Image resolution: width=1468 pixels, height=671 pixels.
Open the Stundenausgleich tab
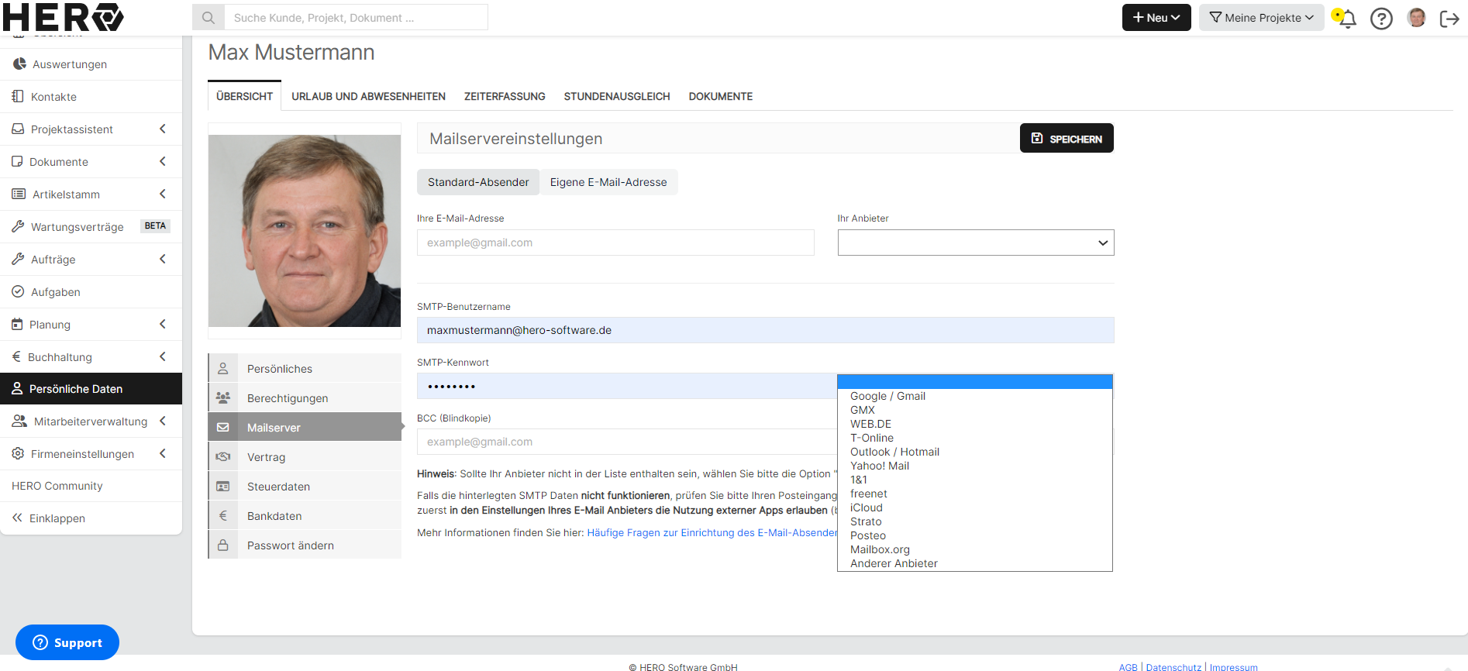(617, 96)
